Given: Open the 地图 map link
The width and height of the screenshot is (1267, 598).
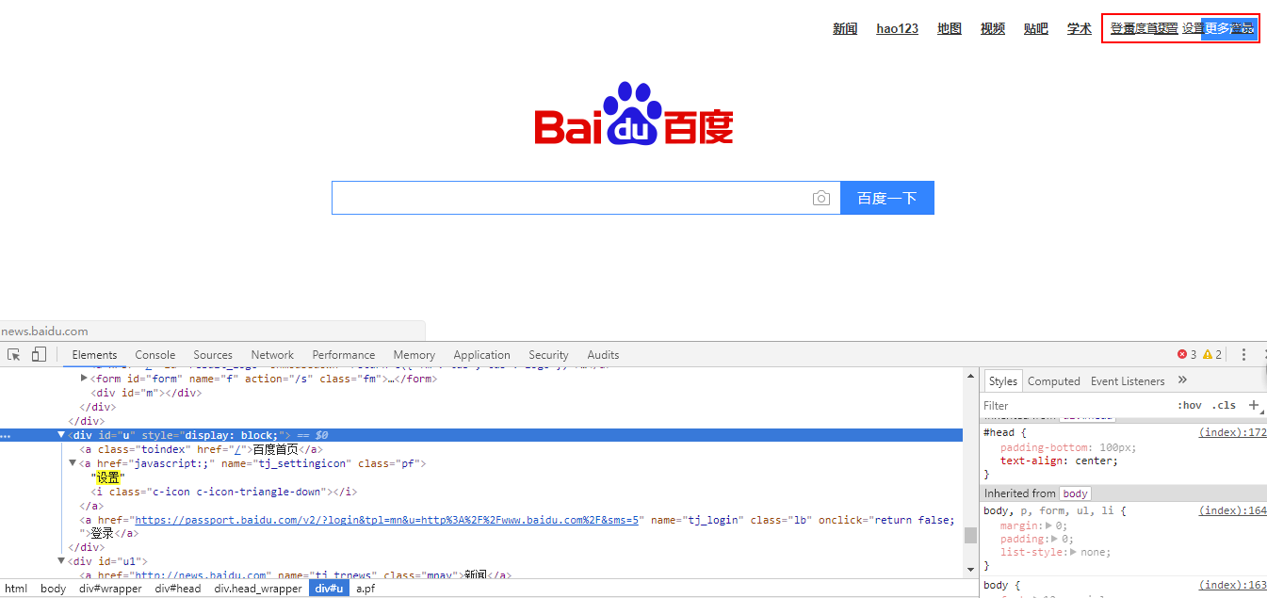Looking at the screenshot, I should 950,29.
